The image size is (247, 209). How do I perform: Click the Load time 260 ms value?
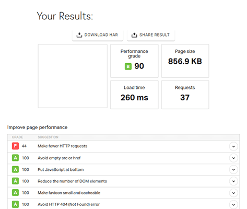134,98
